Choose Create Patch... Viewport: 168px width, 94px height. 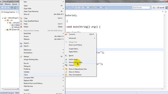[x=80, y=49]
